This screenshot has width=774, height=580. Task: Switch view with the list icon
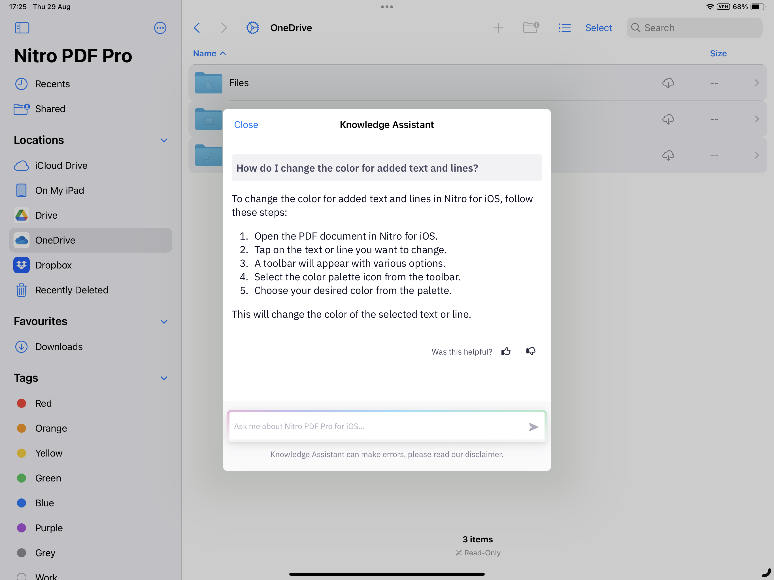click(x=564, y=28)
